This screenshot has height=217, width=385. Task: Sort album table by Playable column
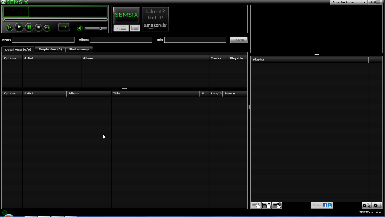pyautogui.click(x=237, y=58)
